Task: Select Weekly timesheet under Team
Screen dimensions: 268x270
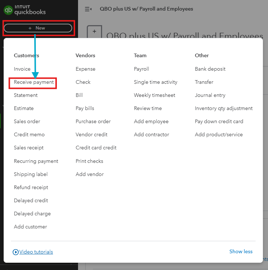Action: (155, 95)
